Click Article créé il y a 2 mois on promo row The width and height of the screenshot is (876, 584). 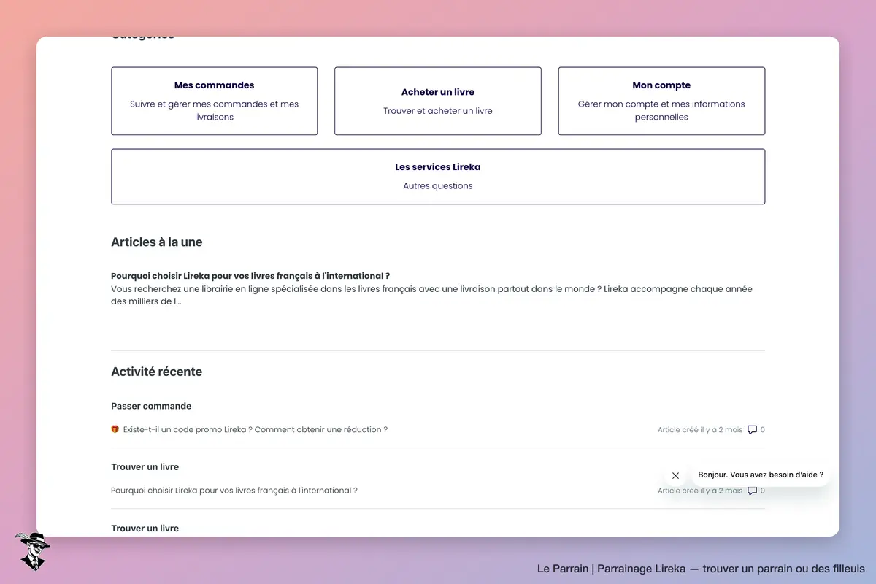click(x=700, y=430)
